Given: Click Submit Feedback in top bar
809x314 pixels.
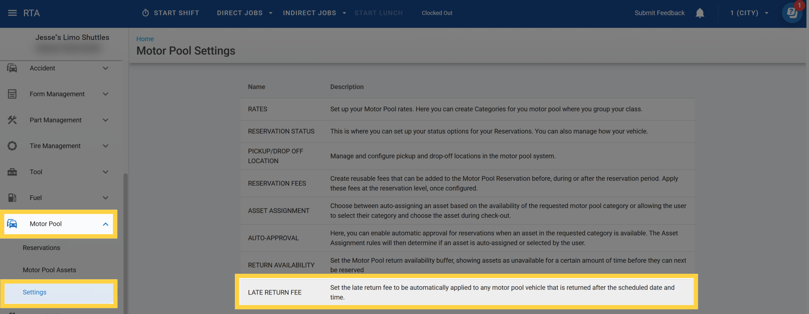Looking at the screenshot, I should click(x=659, y=13).
